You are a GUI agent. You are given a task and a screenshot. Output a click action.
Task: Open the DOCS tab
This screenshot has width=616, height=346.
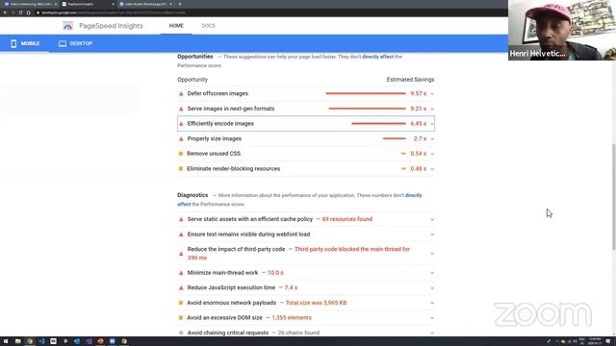point(208,26)
